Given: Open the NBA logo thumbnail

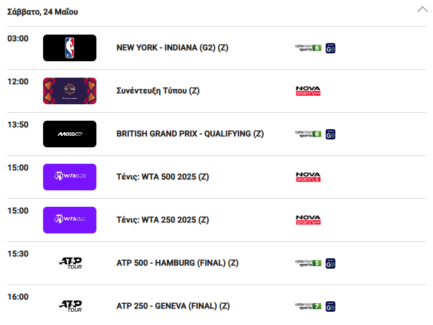Looking at the screenshot, I should click(70, 48).
